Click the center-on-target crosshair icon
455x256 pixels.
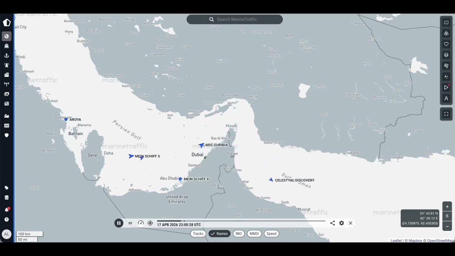point(150,223)
